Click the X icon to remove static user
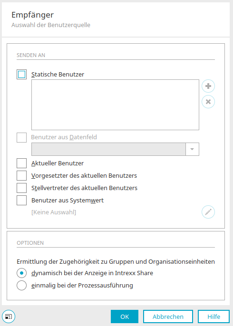Image resolution: width=233 pixels, height=326 pixels. [x=208, y=102]
